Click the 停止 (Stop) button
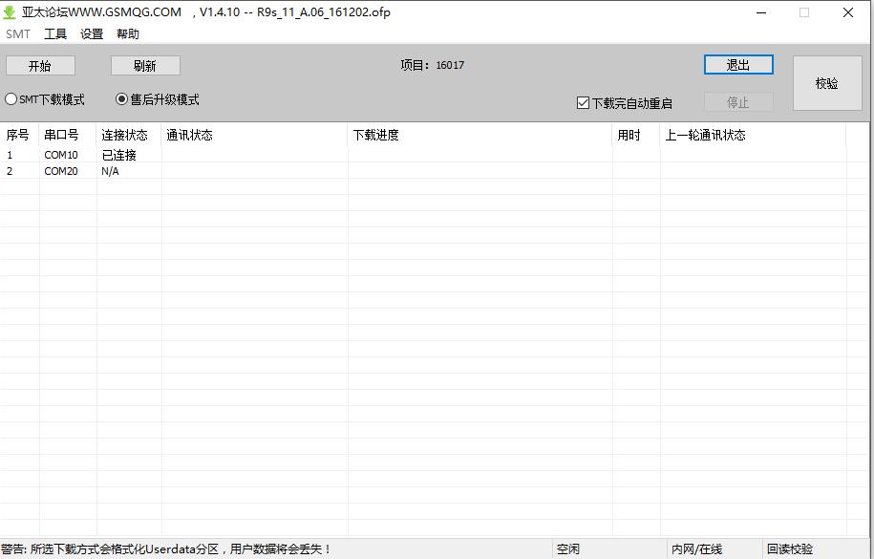The height and width of the screenshot is (559, 874). coord(737,101)
